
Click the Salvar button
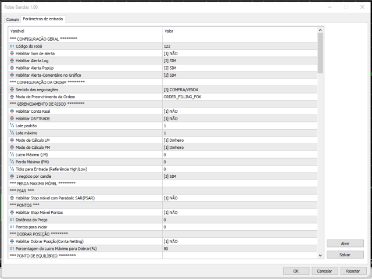click(345, 255)
